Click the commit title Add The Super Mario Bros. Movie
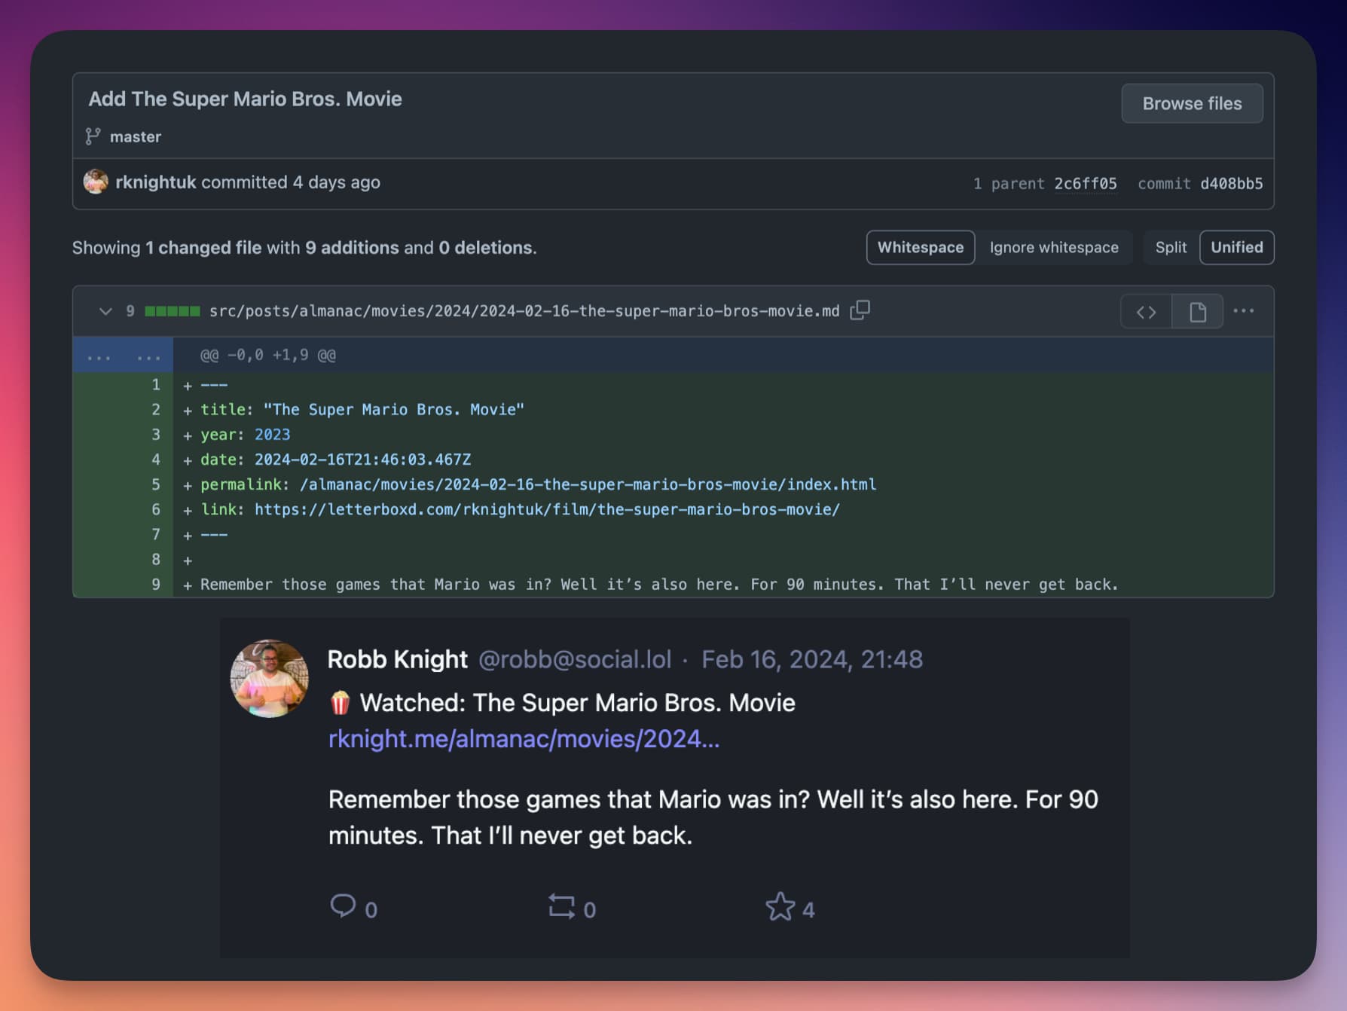This screenshot has height=1011, width=1347. [245, 99]
